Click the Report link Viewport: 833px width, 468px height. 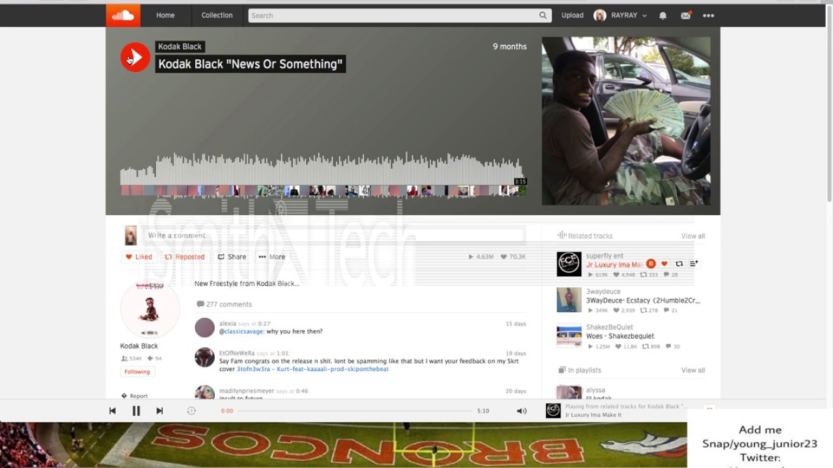pyautogui.click(x=135, y=396)
